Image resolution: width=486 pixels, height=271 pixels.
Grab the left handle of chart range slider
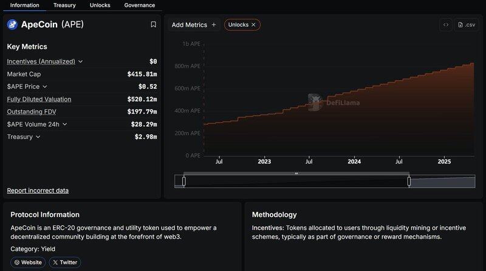click(184, 182)
